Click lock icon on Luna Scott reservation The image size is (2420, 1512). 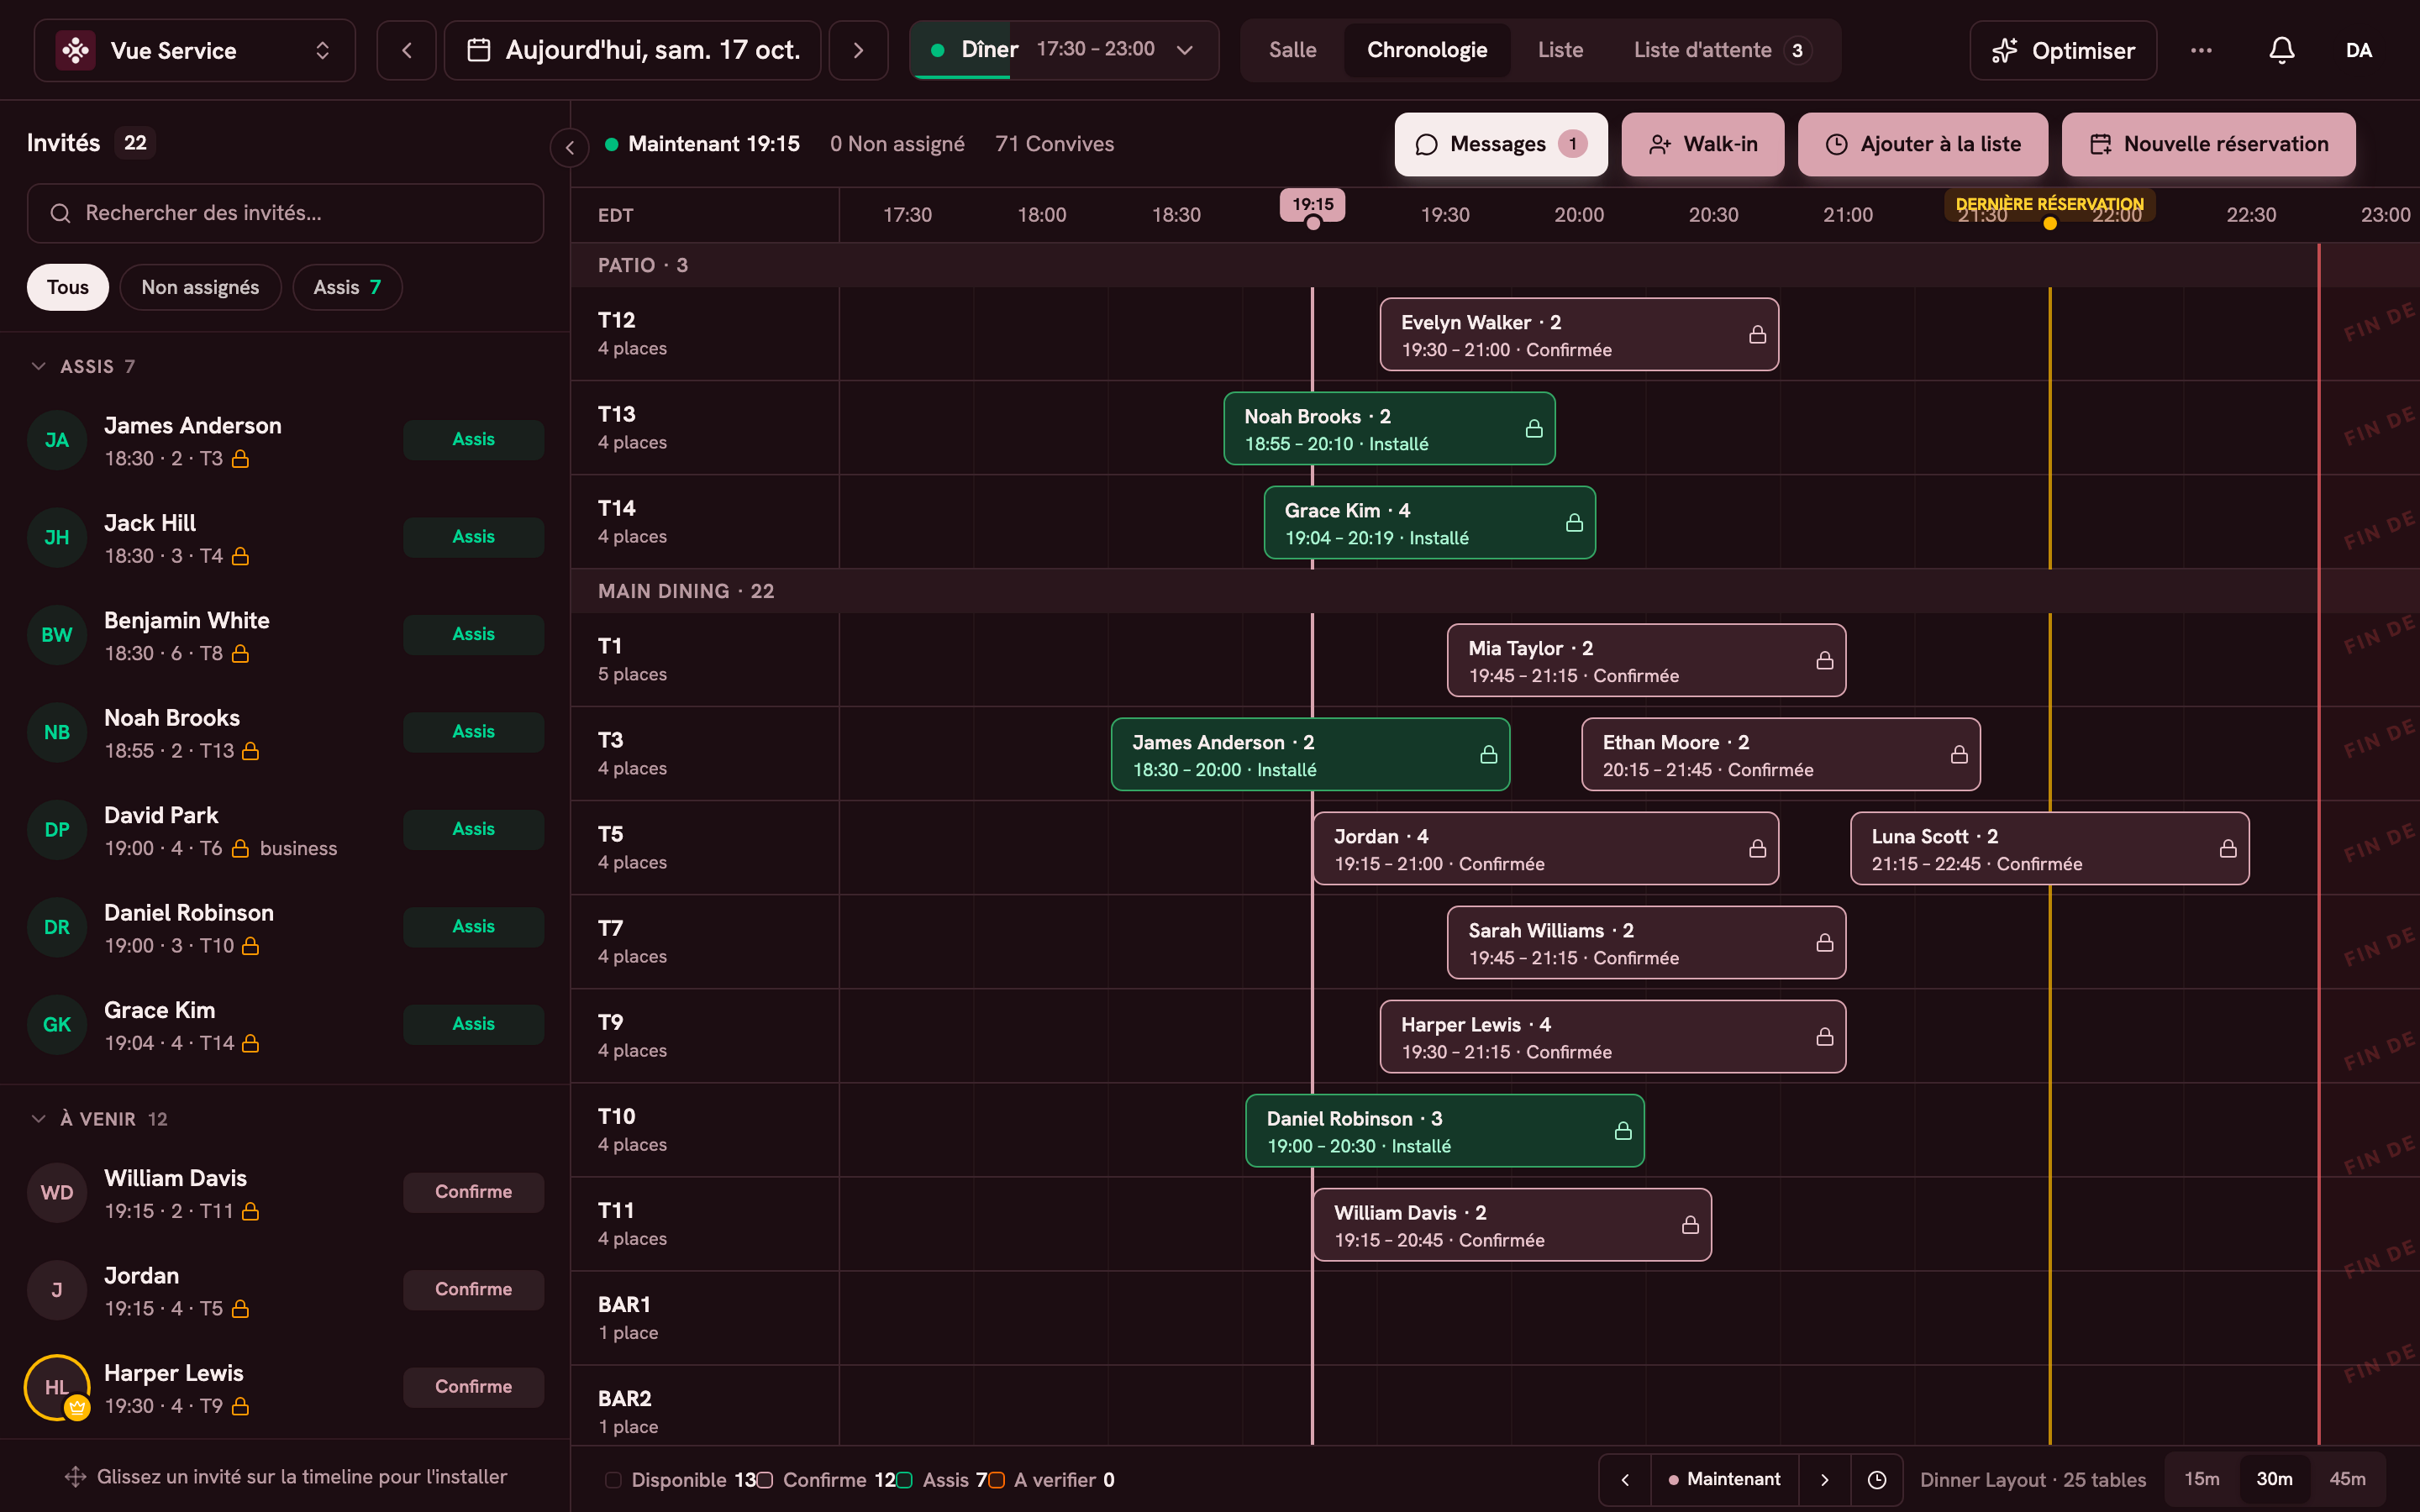pos(2228,848)
